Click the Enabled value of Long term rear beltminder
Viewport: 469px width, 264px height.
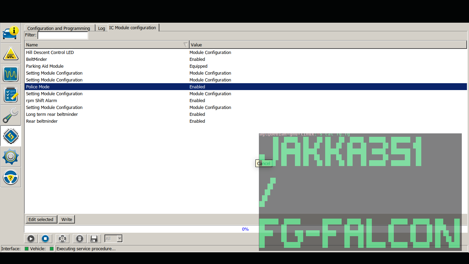coord(197,114)
